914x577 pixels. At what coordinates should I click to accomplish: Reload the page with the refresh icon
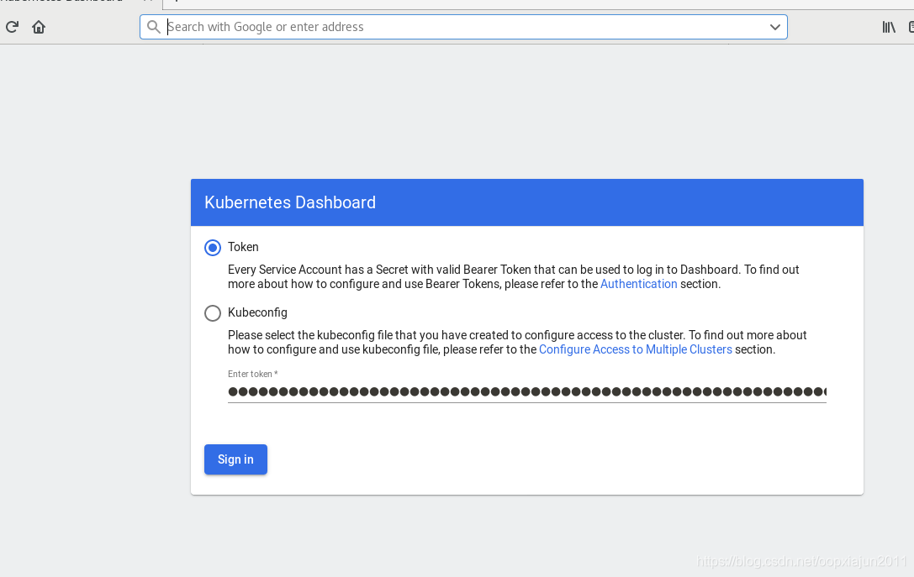point(13,27)
